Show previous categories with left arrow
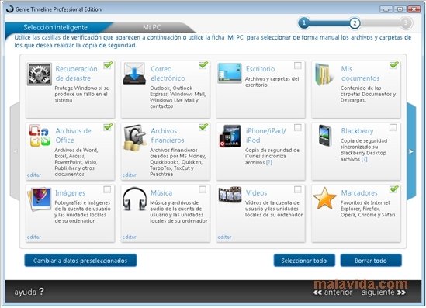426x308 pixels. click(15, 151)
